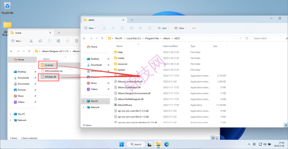Click Paste icon in AD23 window toolbar
The width and height of the screenshot is (288, 149).
[122, 28]
